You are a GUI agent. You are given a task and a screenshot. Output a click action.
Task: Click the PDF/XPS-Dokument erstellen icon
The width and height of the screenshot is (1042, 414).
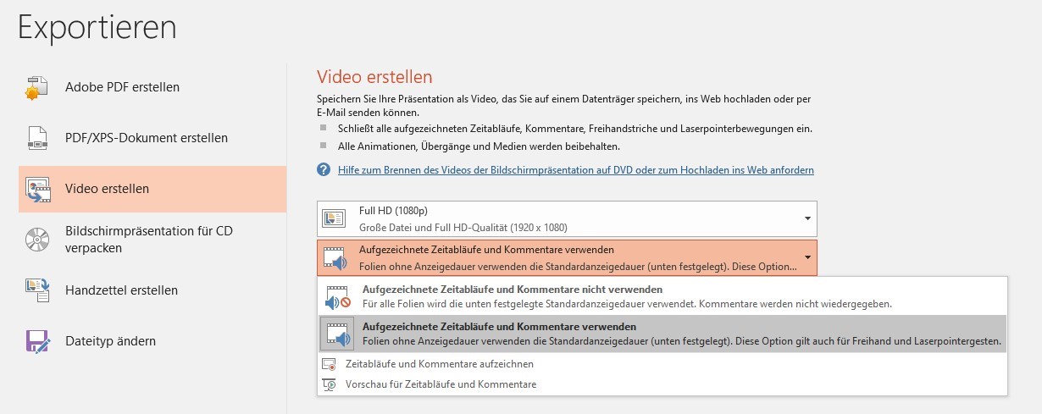coord(37,138)
